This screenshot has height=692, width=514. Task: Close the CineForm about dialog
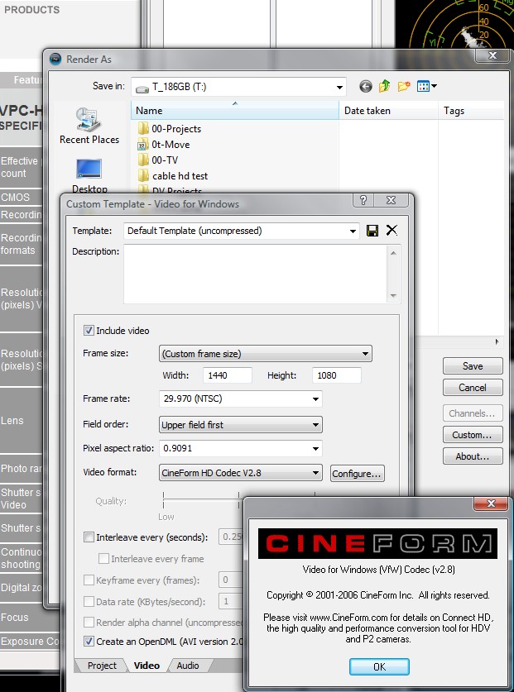tap(491, 503)
